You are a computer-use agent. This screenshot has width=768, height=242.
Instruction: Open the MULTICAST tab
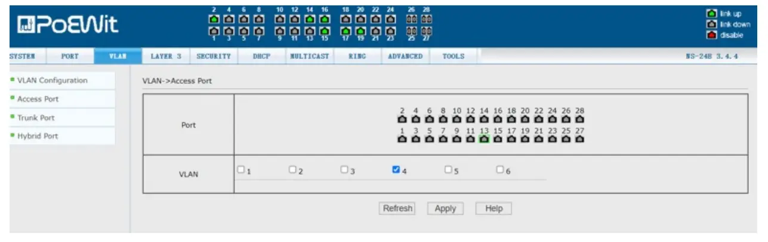309,56
